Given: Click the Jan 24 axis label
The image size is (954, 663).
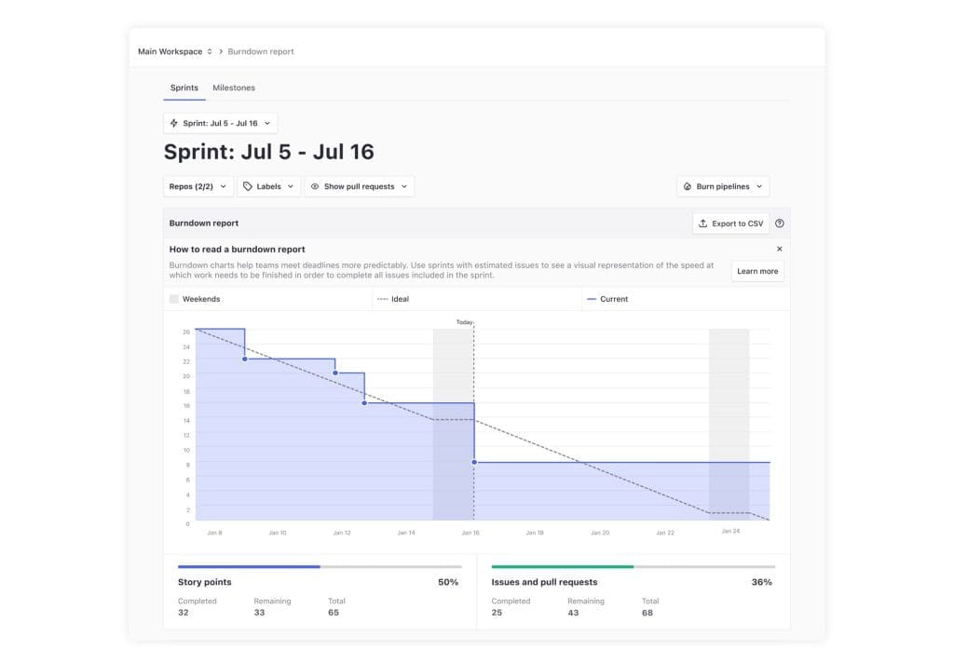Looking at the screenshot, I should [x=730, y=531].
